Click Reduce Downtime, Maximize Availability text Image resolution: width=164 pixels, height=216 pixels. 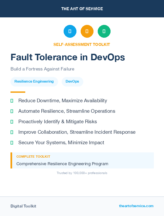pos(63,101)
